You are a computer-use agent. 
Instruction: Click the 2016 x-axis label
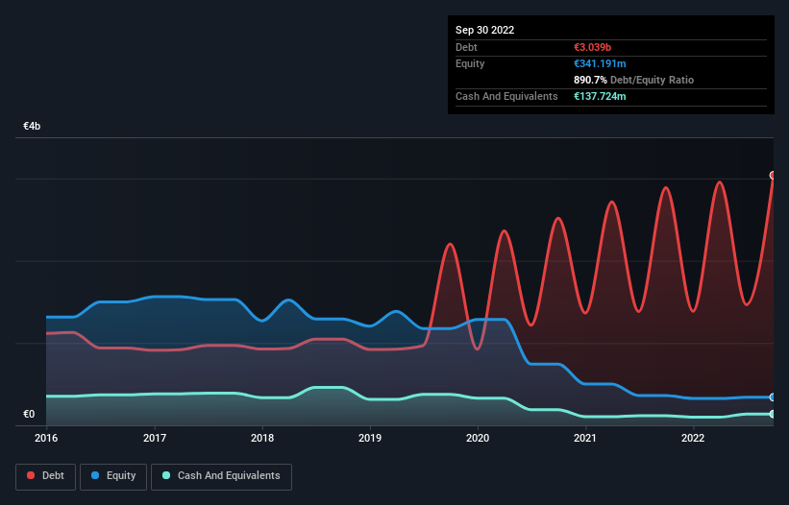(x=46, y=438)
